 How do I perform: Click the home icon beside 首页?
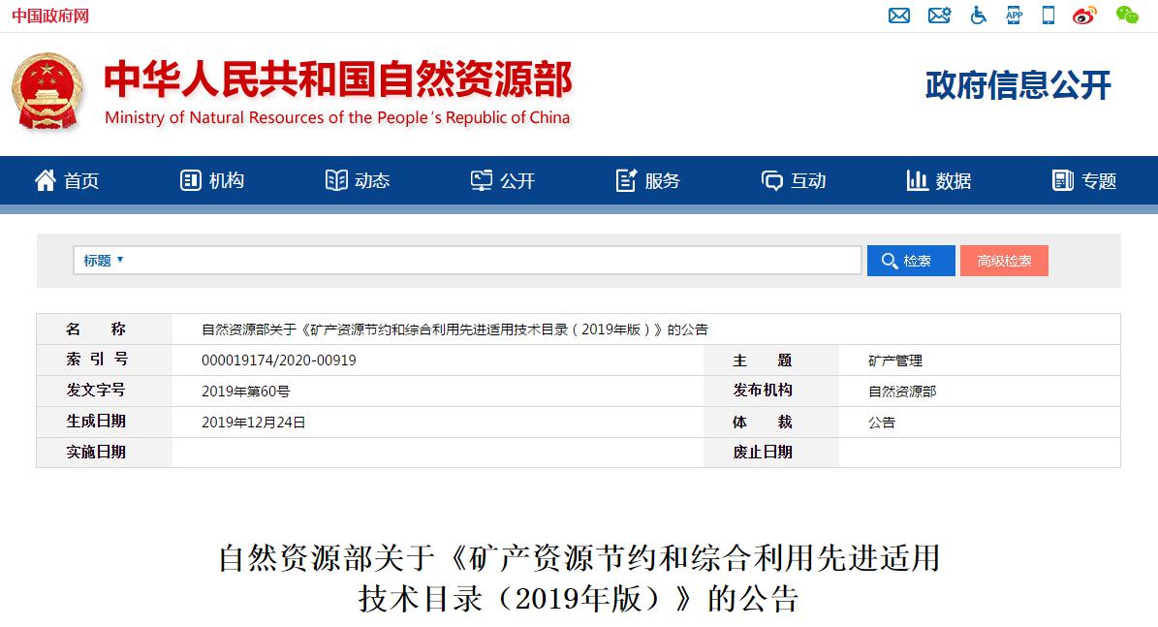point(45,180)
